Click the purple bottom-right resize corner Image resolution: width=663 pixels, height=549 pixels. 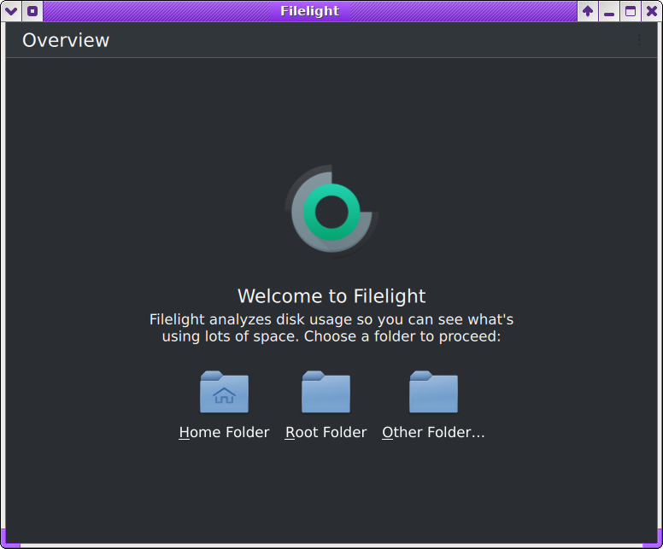point(654,540)
